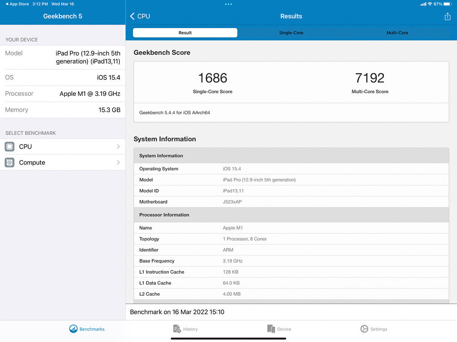This screenshot has width=457, height=342.
Task: Tap the '64.0 KB' L1 Data Cache value
Action: (231, 283)
